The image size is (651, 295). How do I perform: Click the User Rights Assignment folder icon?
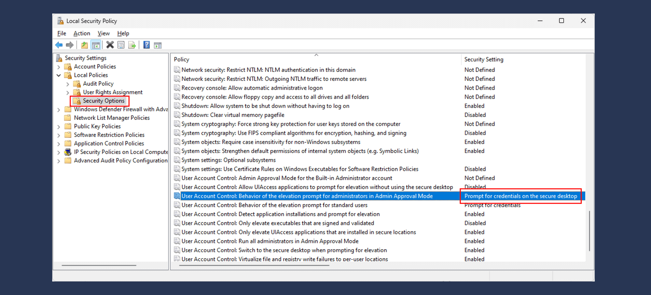click(77, 92)
